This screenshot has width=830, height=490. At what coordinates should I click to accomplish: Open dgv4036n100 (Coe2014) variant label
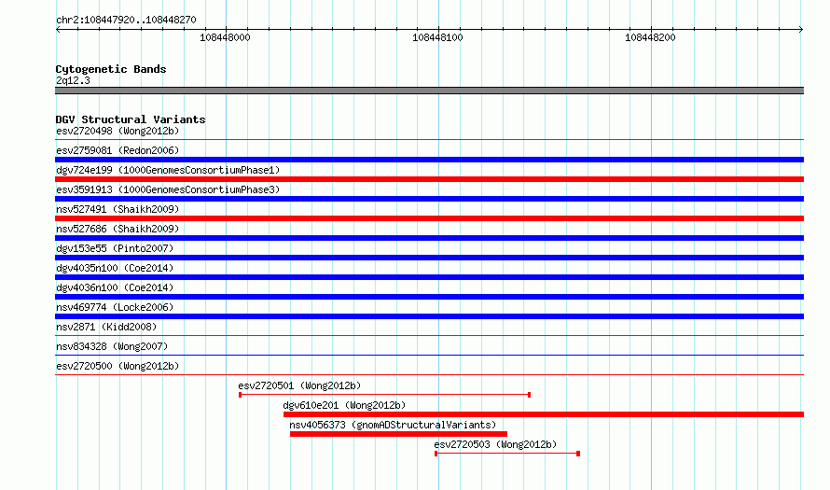point(115,287)
